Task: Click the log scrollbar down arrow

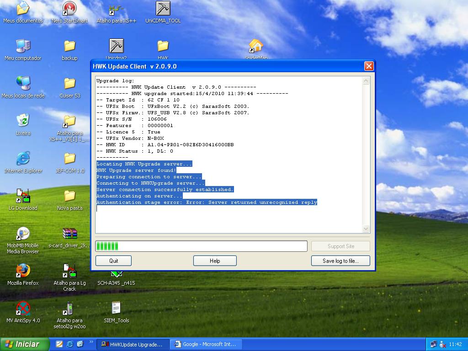Action: click(x=366, y=229)
